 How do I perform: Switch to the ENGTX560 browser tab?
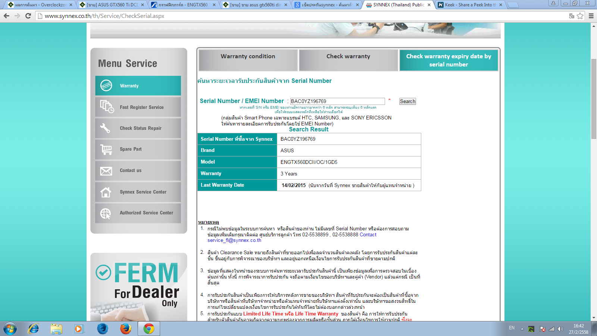pyautogui.click(x=183, y=5)
